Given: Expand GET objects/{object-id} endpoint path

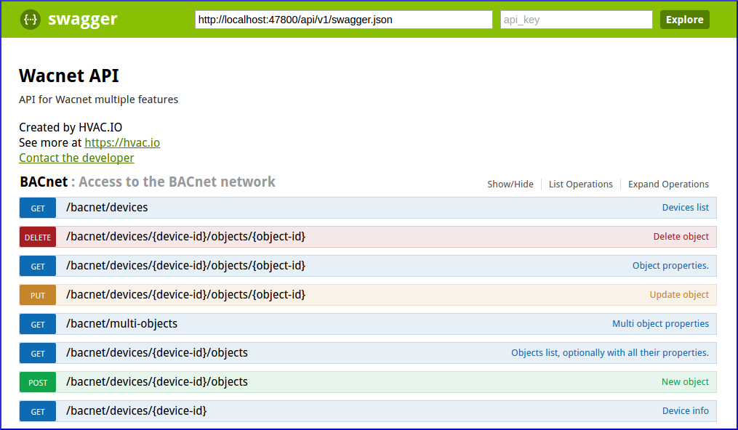Looking at the screenshot, I should pyautogui.click(x=185, y=266).
